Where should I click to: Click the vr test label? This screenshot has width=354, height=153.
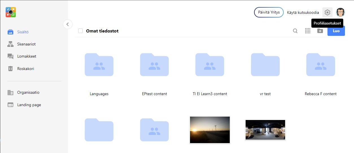click(x=265, y=94)
